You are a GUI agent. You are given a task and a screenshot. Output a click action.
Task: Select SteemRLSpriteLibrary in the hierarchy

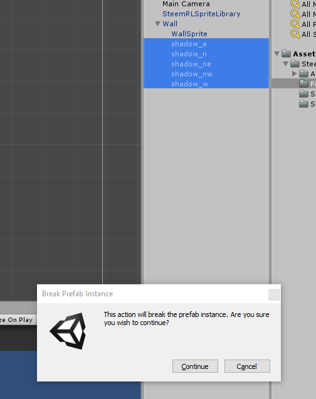pyautogui.click(x=201, y=14)
